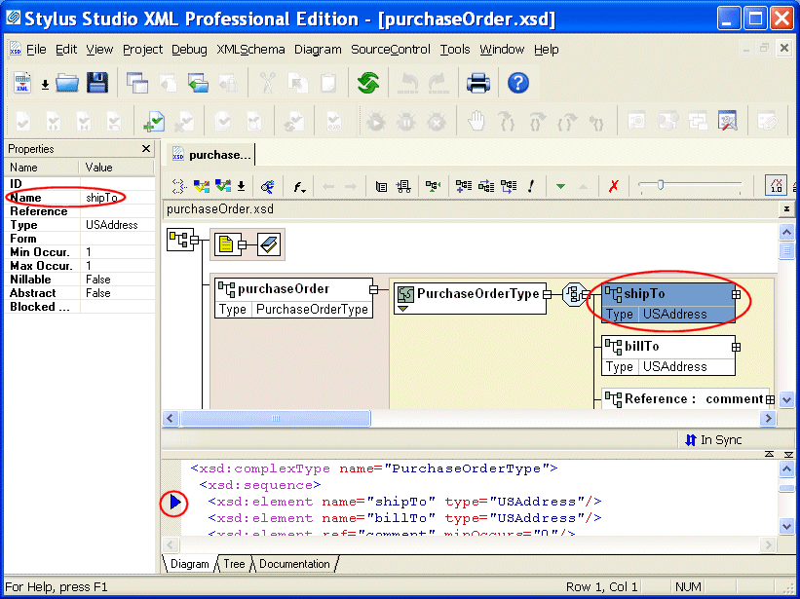
Task: Close the Properties panel
Action: click(x=146, y=149)
